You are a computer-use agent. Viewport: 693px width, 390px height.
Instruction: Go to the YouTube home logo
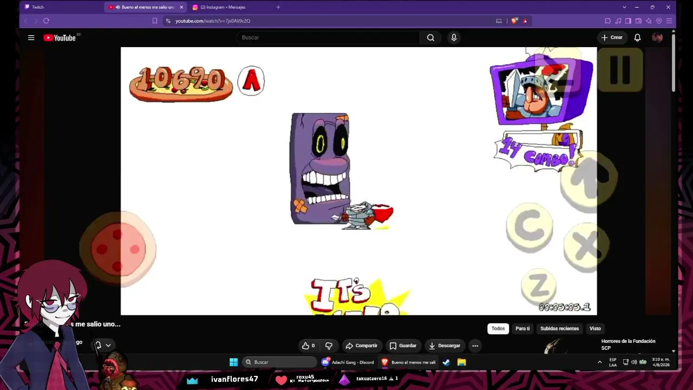(x=60, y=37)
